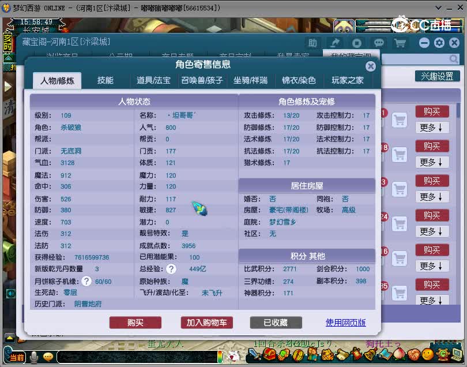Image resolution: width=467 pixels, height=367 pixels.
Task: Open the computer system icon in toolbar
Action: 457,354
